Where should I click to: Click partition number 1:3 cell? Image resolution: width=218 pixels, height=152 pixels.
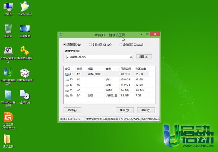click(78, 85)
